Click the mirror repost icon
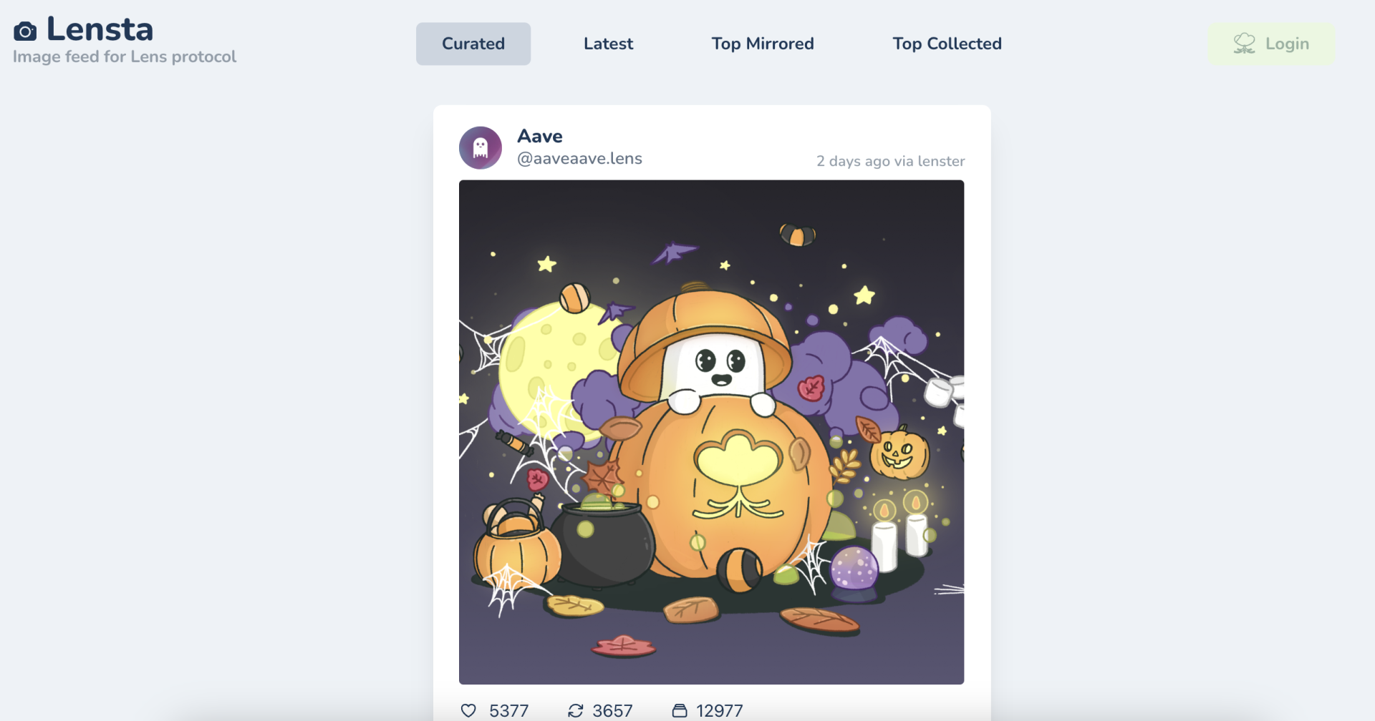Image resolution: width=1375 pixels, height=721 pixels. click(575, 710)
